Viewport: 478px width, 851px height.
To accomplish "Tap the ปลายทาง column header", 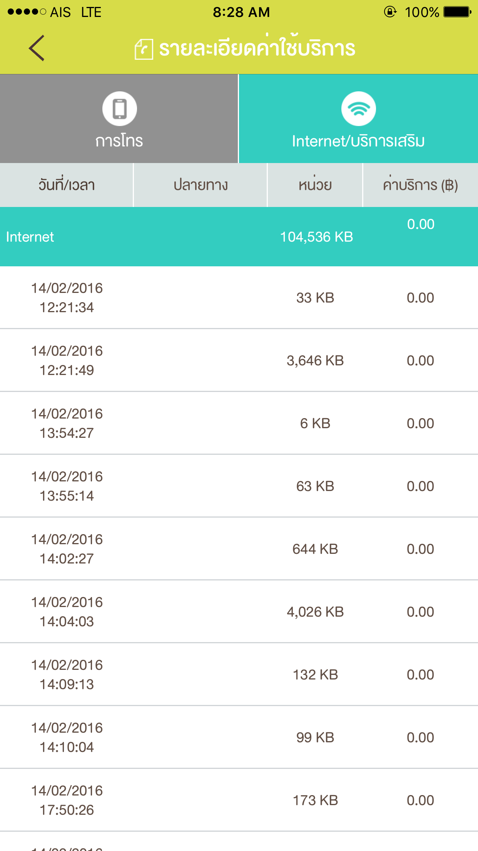I will (x=201, y=185).
